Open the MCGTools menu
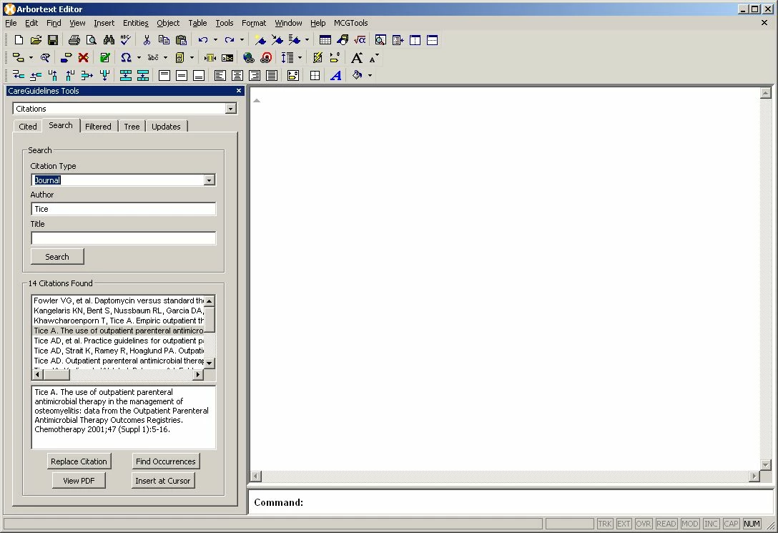Screen dimensions: 778x533 [351, 23]
